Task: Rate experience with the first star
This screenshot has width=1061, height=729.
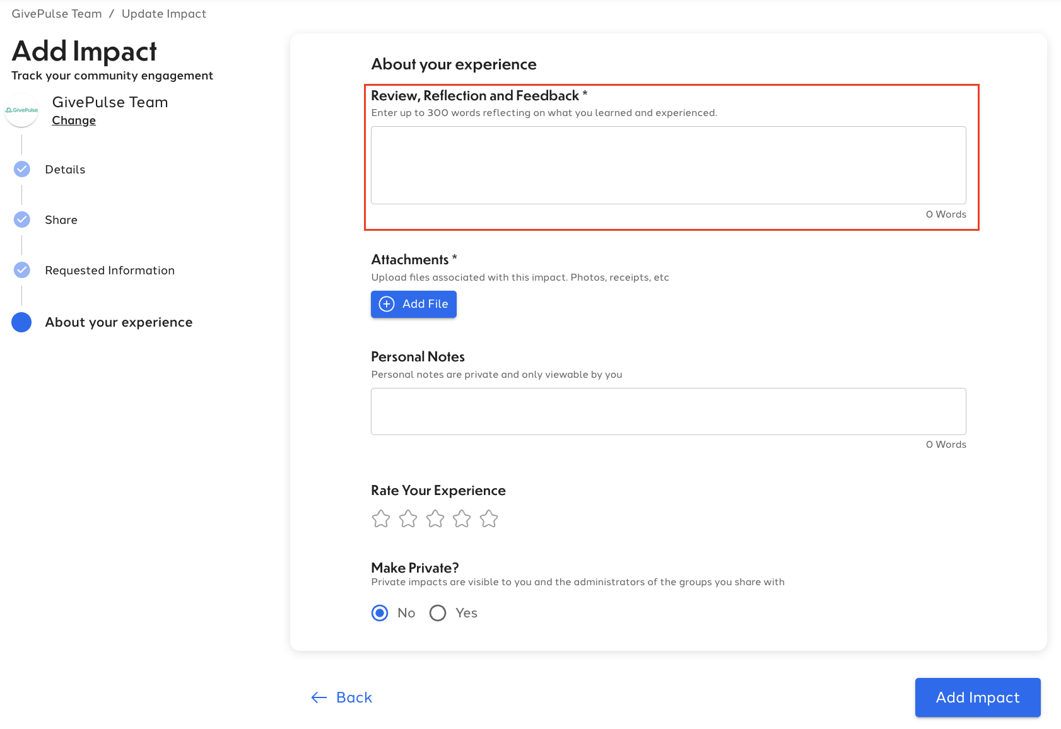Action: pos(381,519)
